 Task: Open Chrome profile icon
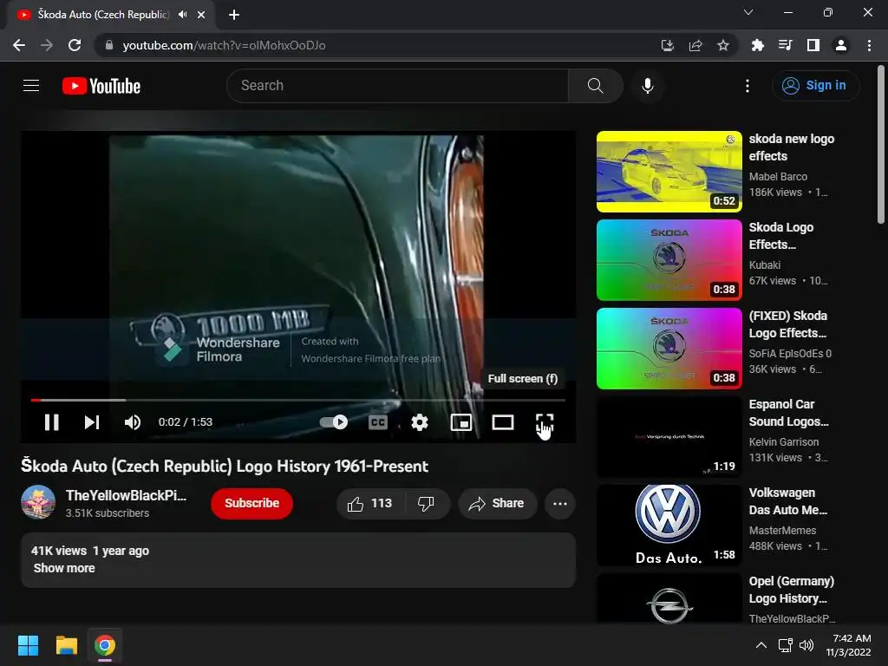[841, 45]
